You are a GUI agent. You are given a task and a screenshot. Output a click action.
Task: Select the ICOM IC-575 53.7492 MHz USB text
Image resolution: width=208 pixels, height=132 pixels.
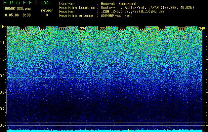click(x=133, y=12)
